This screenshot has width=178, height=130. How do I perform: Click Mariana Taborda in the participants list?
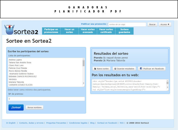(16, 82)
